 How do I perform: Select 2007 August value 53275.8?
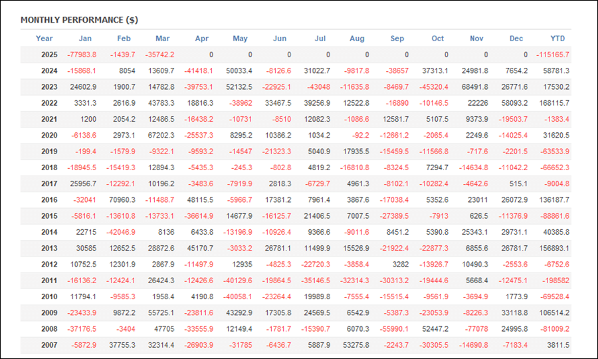(x=356, y=345)
